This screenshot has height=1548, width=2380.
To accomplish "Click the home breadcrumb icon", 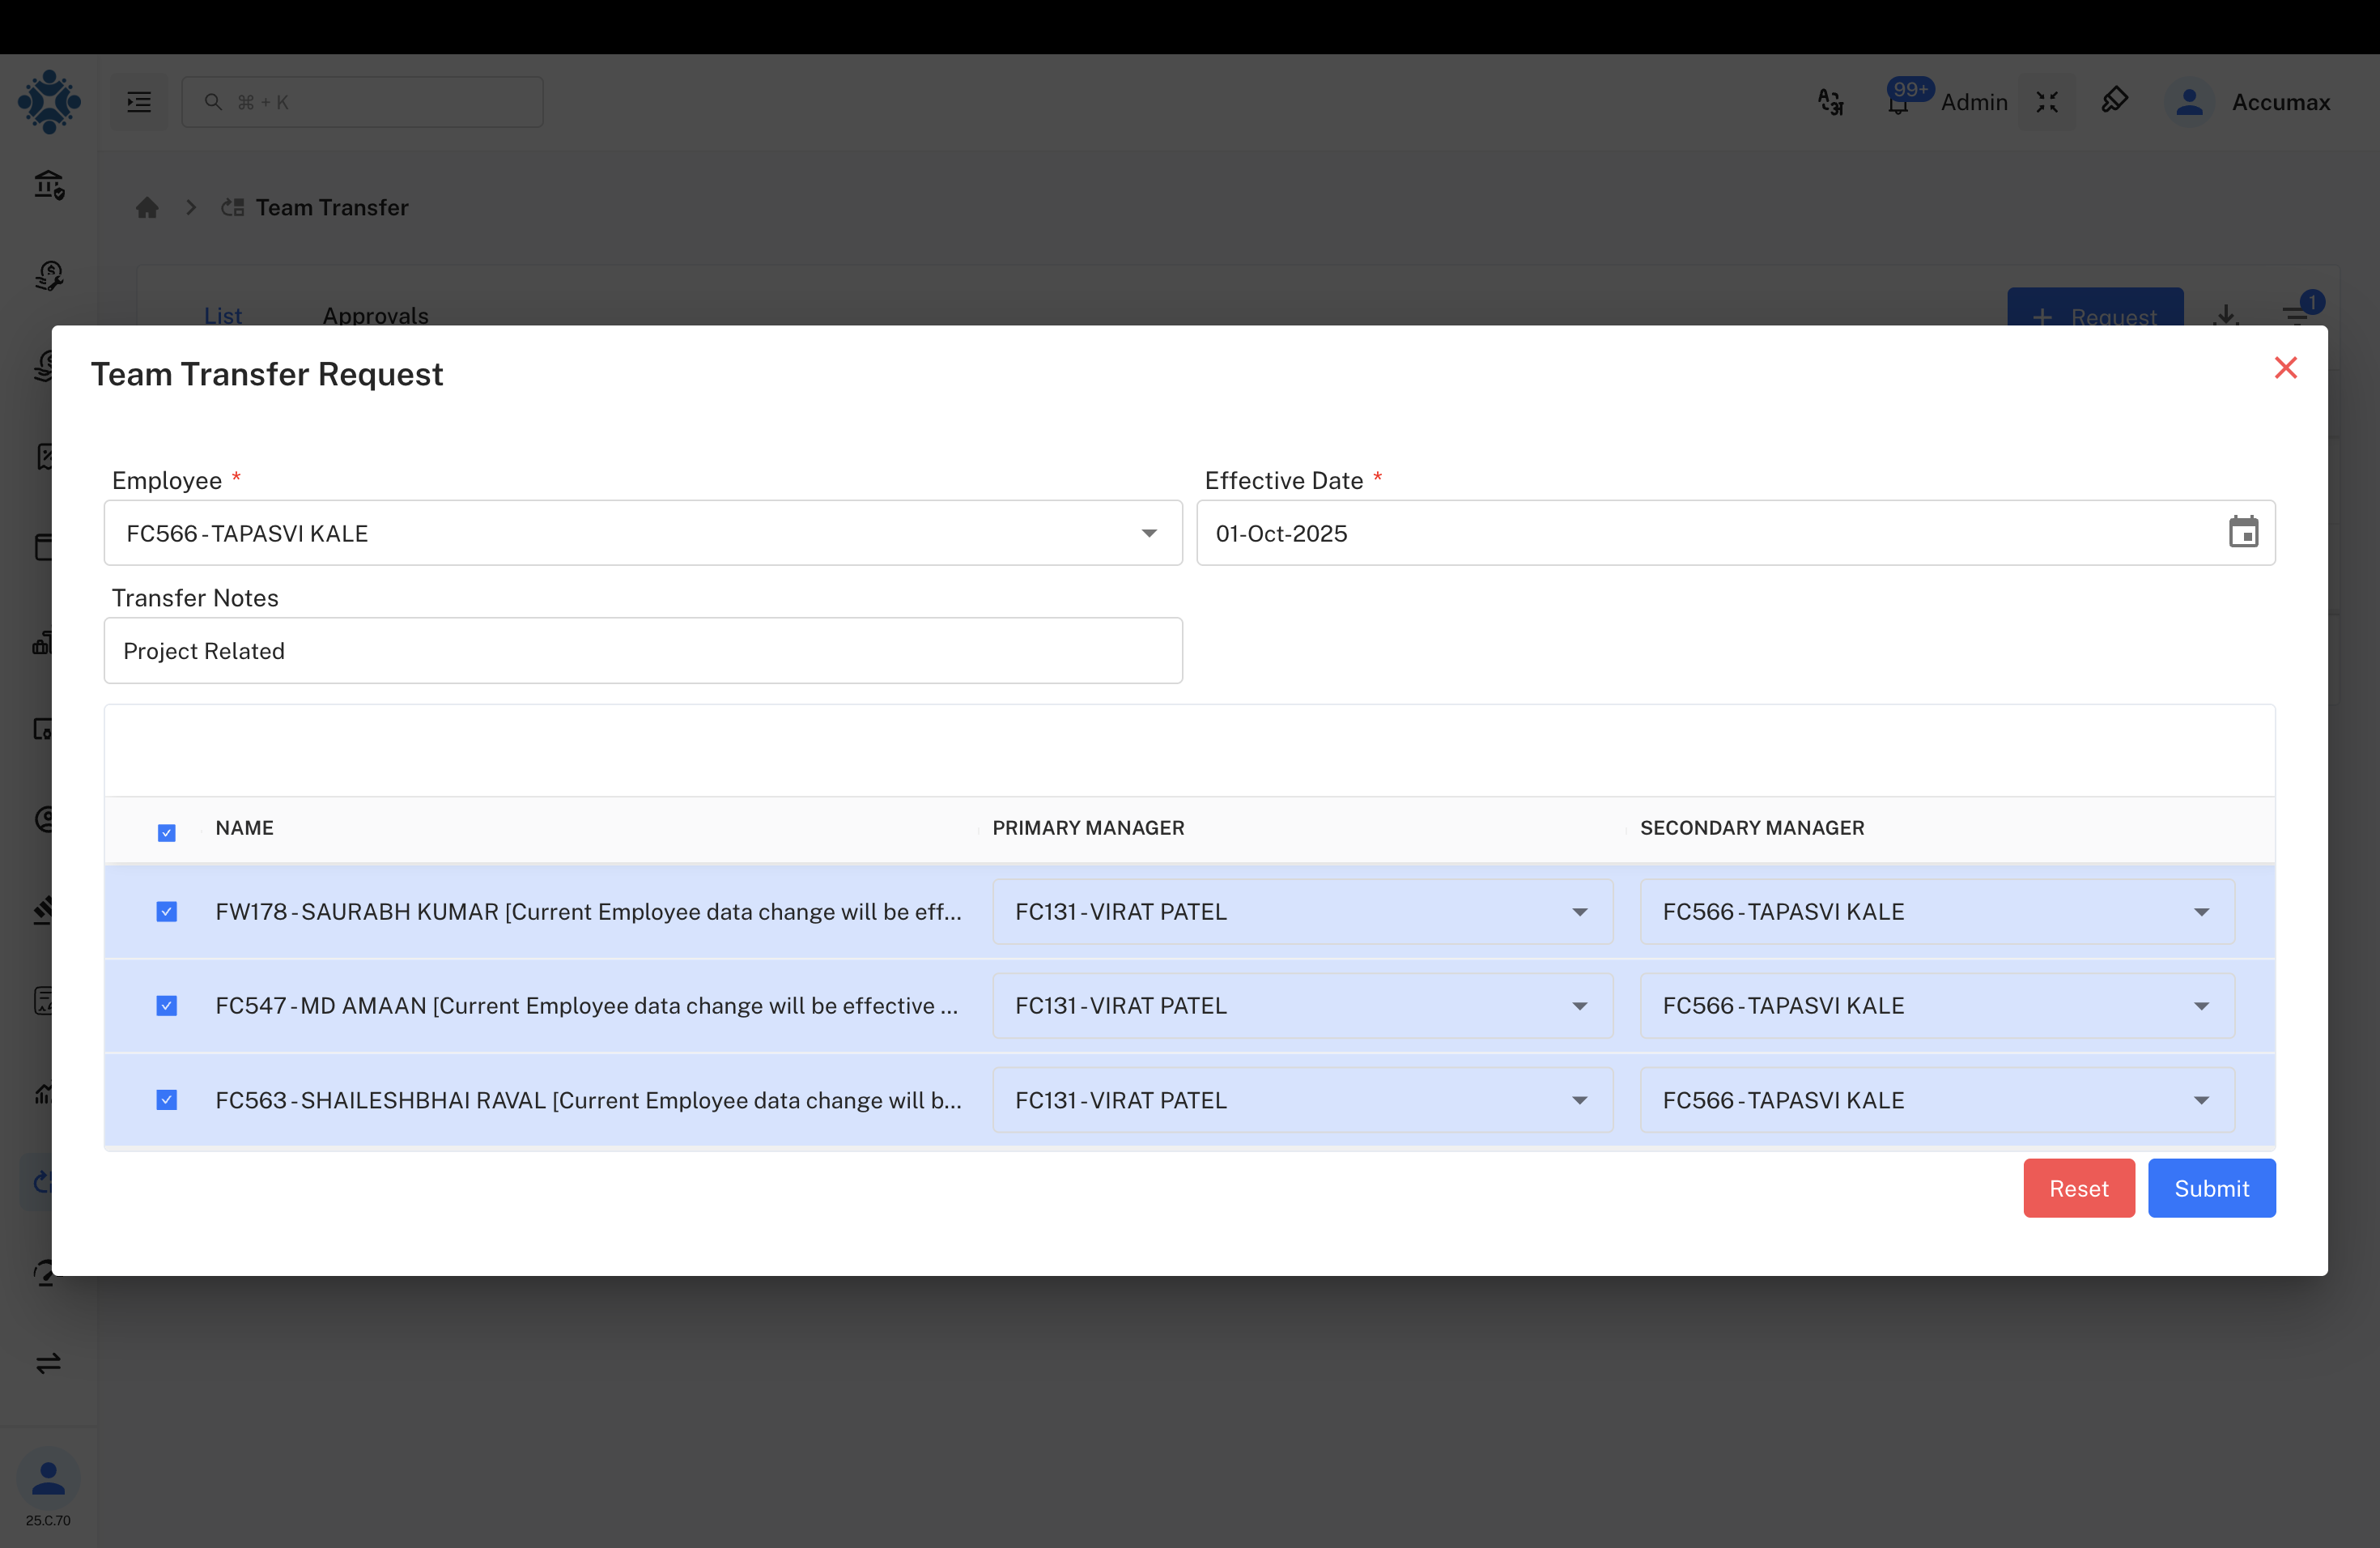I will (147, 208).
